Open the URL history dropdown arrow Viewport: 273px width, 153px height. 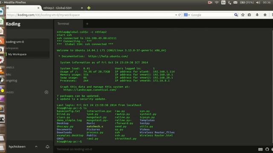[x=176, y=15]
